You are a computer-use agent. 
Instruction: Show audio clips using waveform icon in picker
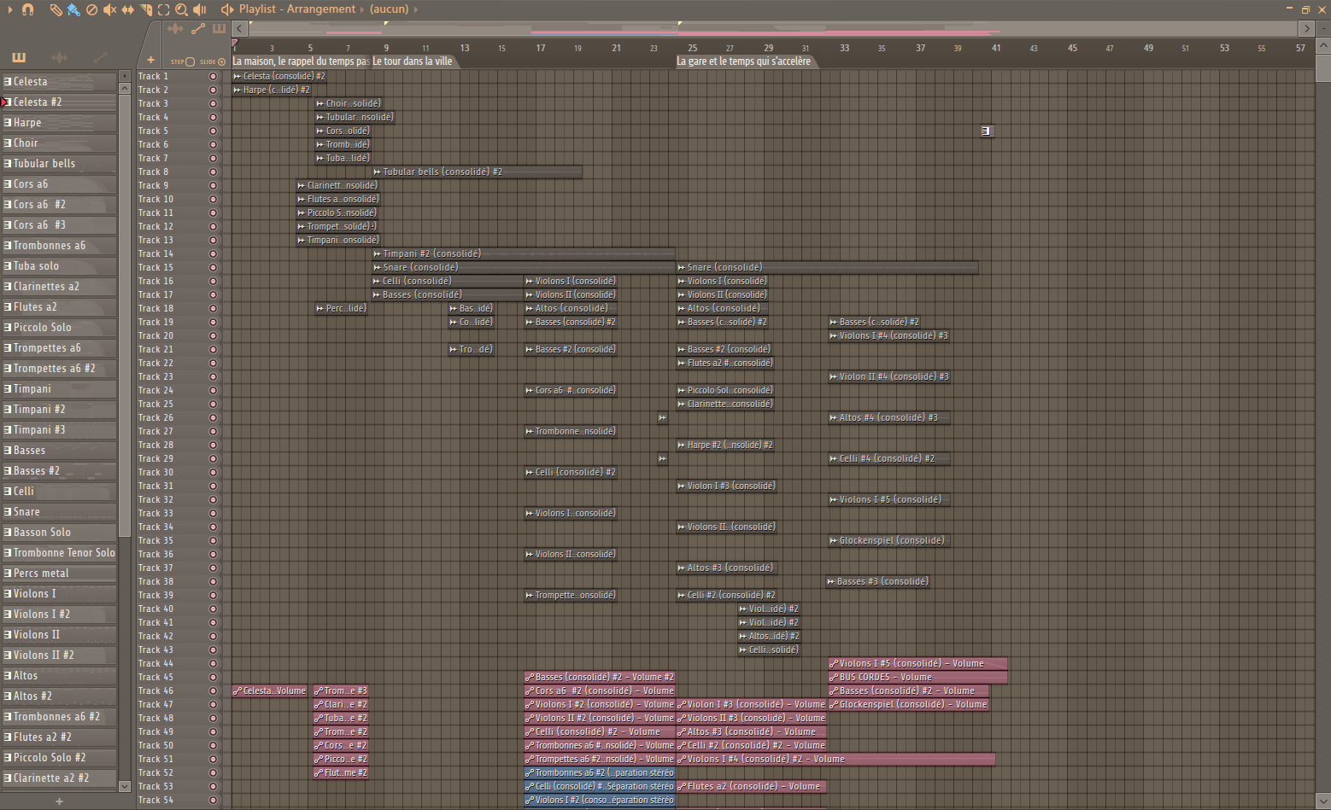pyautogui.click(x=59, y=57)
